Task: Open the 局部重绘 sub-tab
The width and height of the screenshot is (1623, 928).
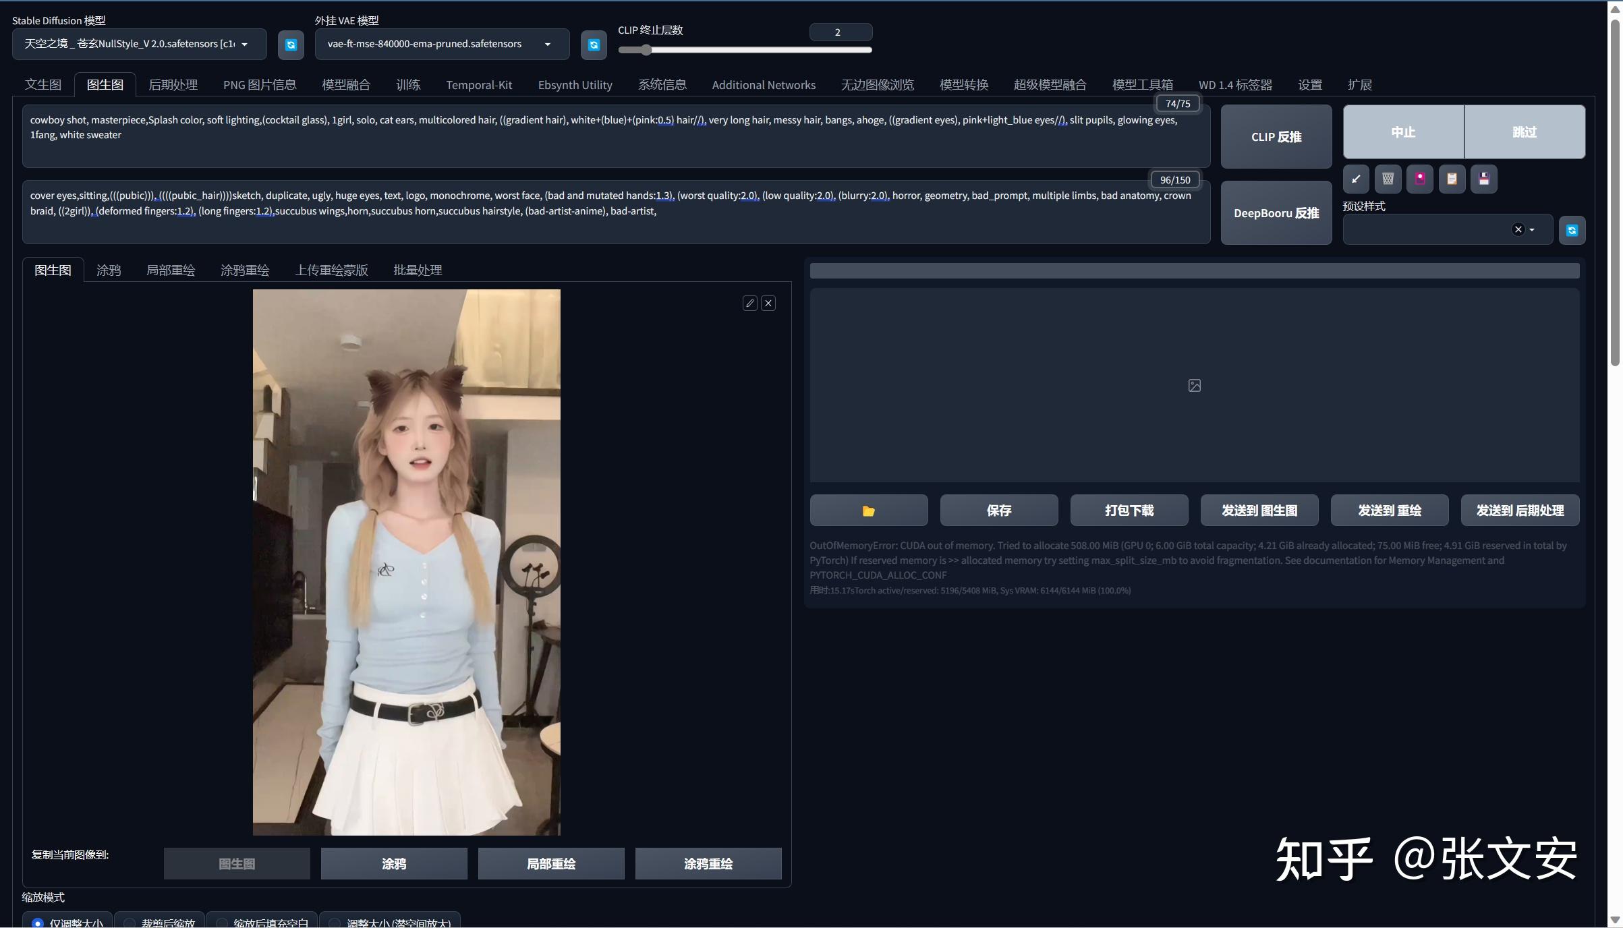Action: [x=170, y=270]
